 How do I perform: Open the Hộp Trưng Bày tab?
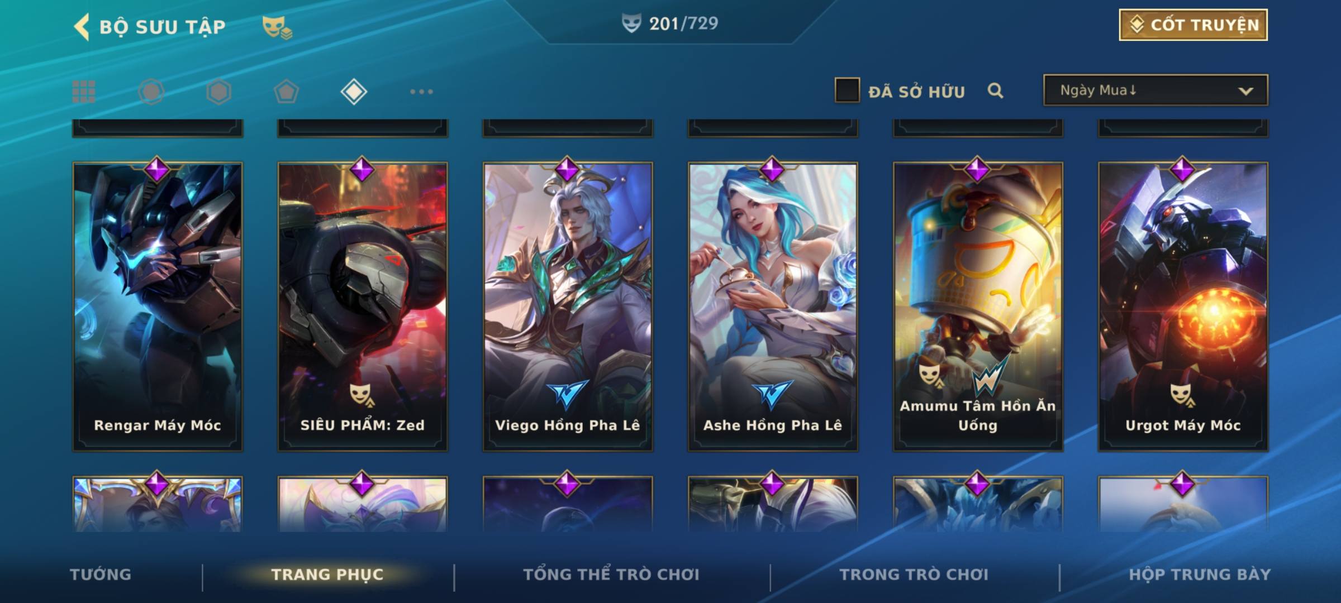pos(1200,575)
